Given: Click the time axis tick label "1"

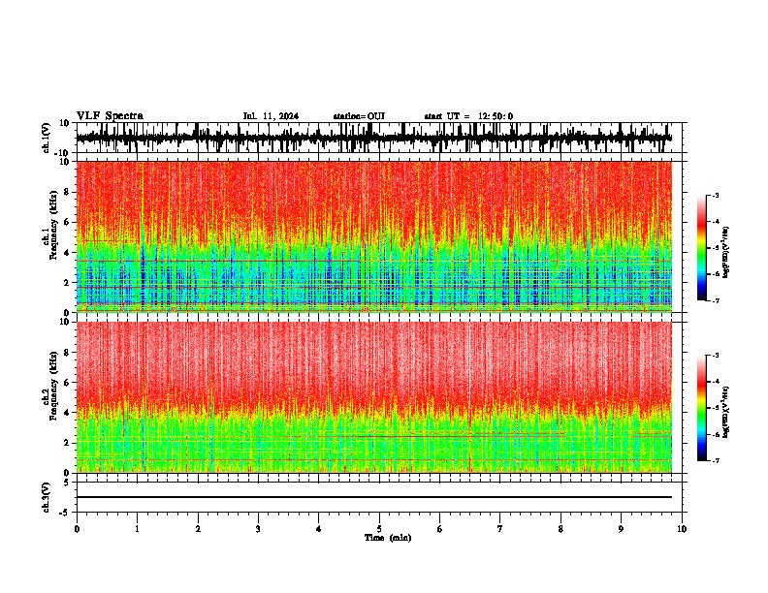Looking at the screenshot, I should [x=137, y=529].
